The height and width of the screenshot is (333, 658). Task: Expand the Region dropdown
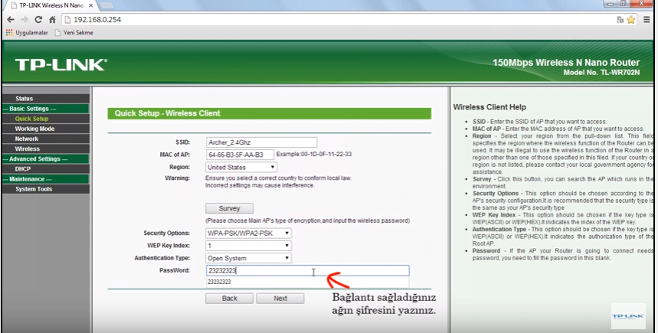tap(241, 167)
